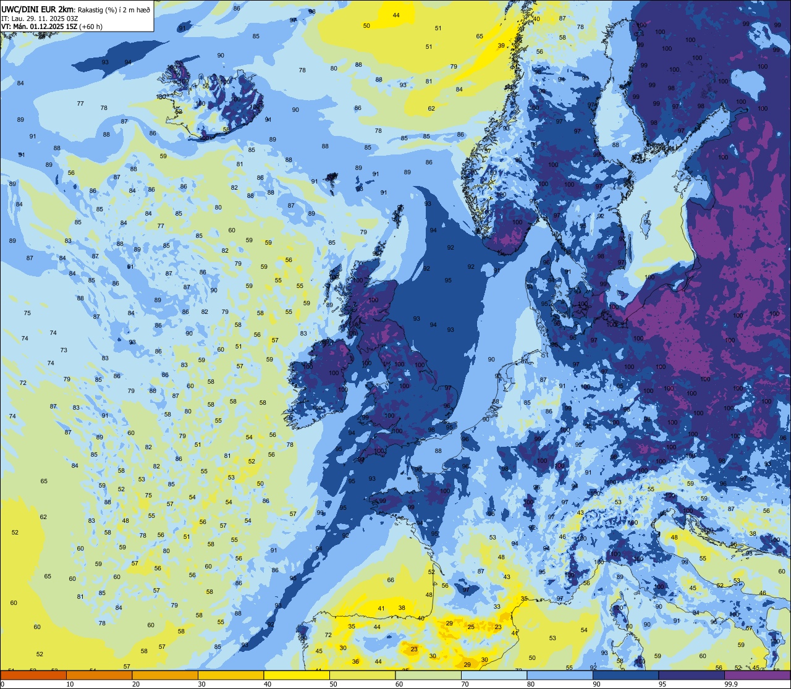
Task: Click the legend label "95"
Action: tap(662, 684)
